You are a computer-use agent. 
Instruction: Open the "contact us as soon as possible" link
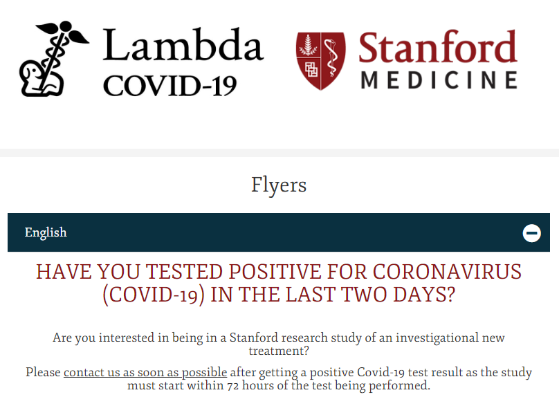click(x=145, y=372)
